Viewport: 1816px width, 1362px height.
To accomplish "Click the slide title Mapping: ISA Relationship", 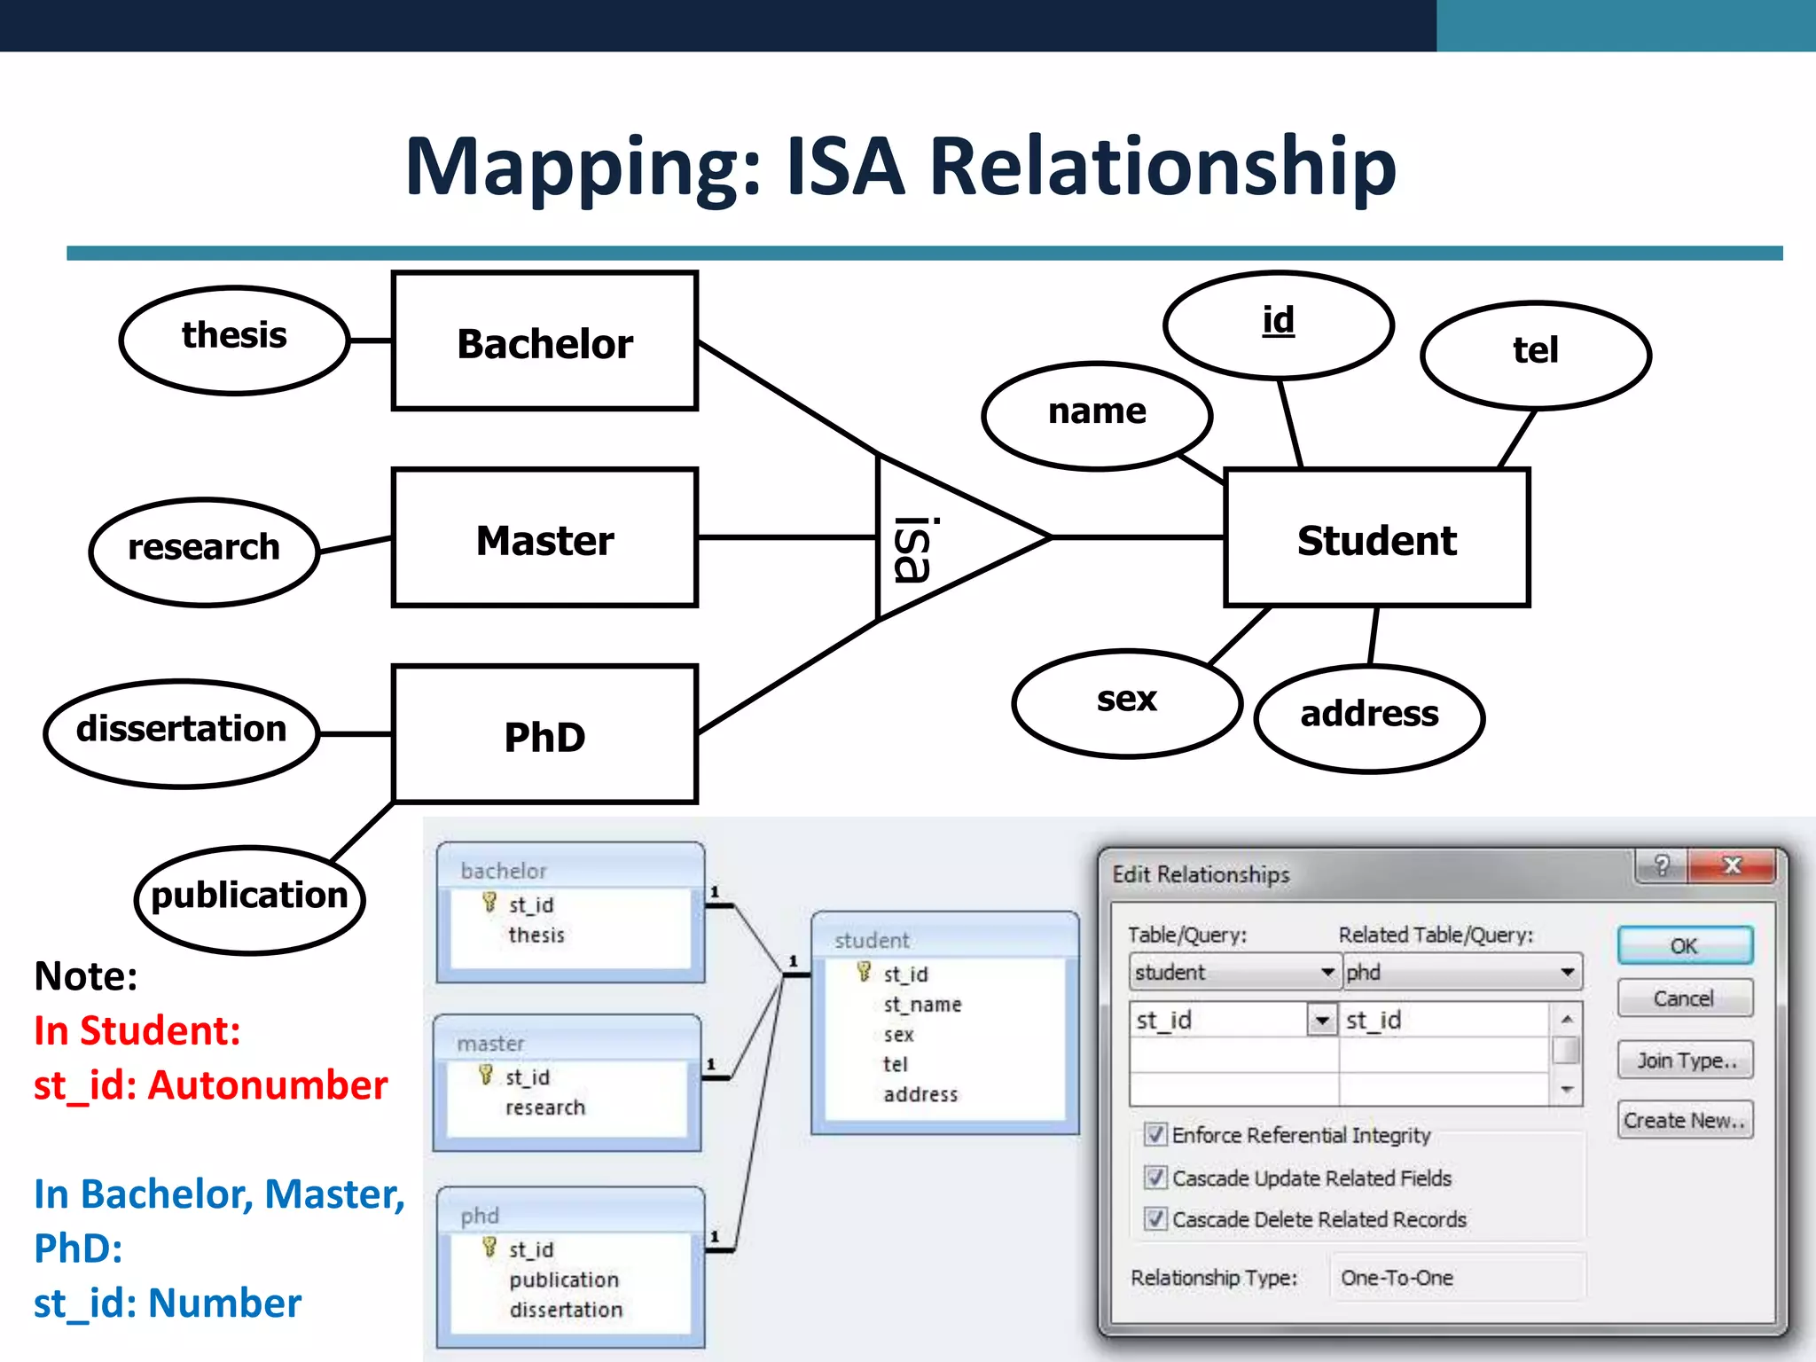I will click(x=900, y=168).
